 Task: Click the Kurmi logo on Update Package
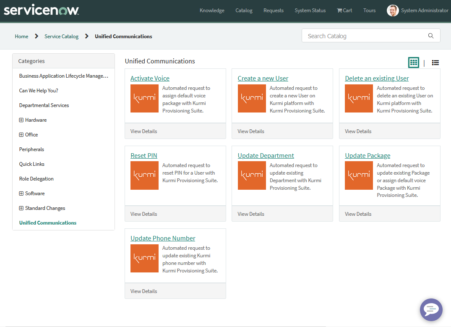coord(359,175)
